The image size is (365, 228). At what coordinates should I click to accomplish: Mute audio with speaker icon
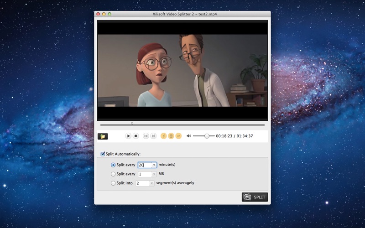[189, 136]
